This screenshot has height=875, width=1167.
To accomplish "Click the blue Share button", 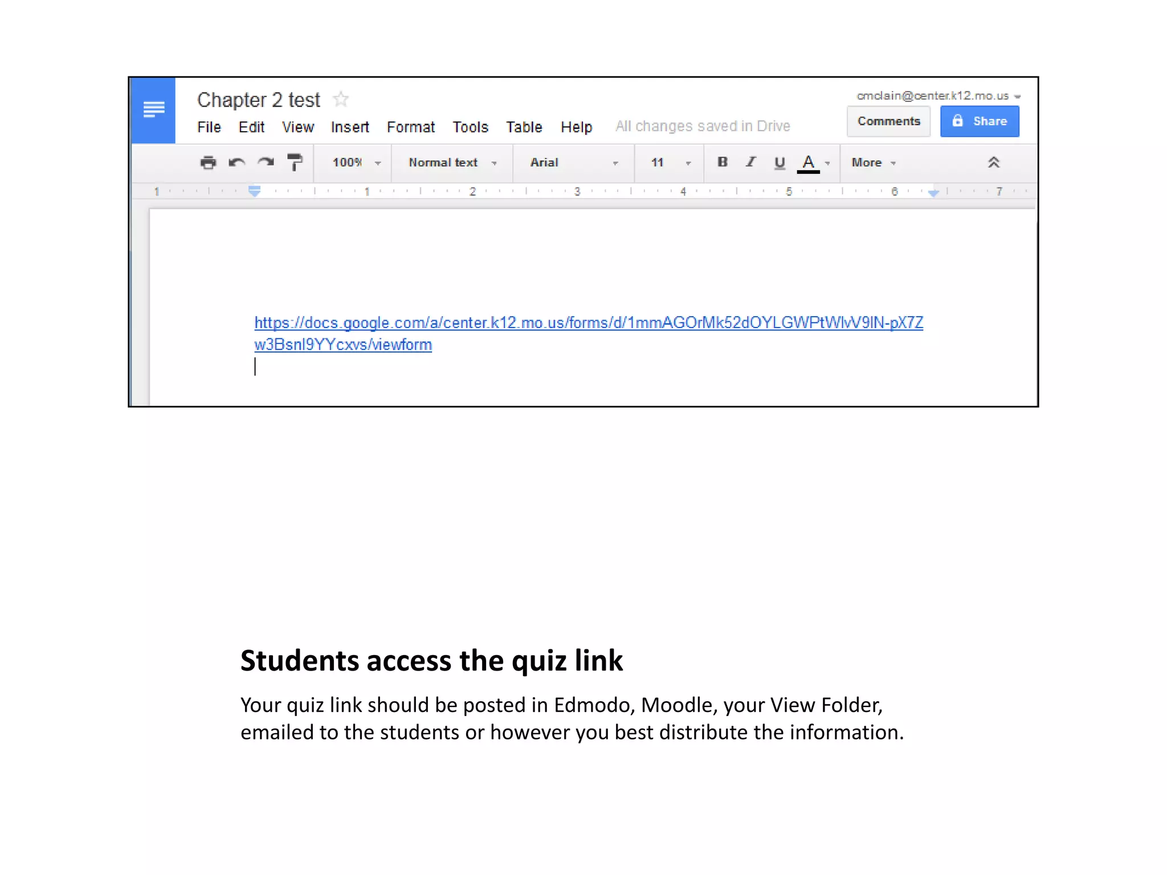I will click(x=980, y=121).
